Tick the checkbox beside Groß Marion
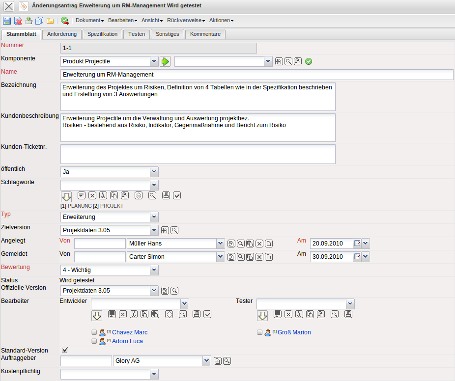The width and height of the screenshot is (455, 381). pos(260,332)
